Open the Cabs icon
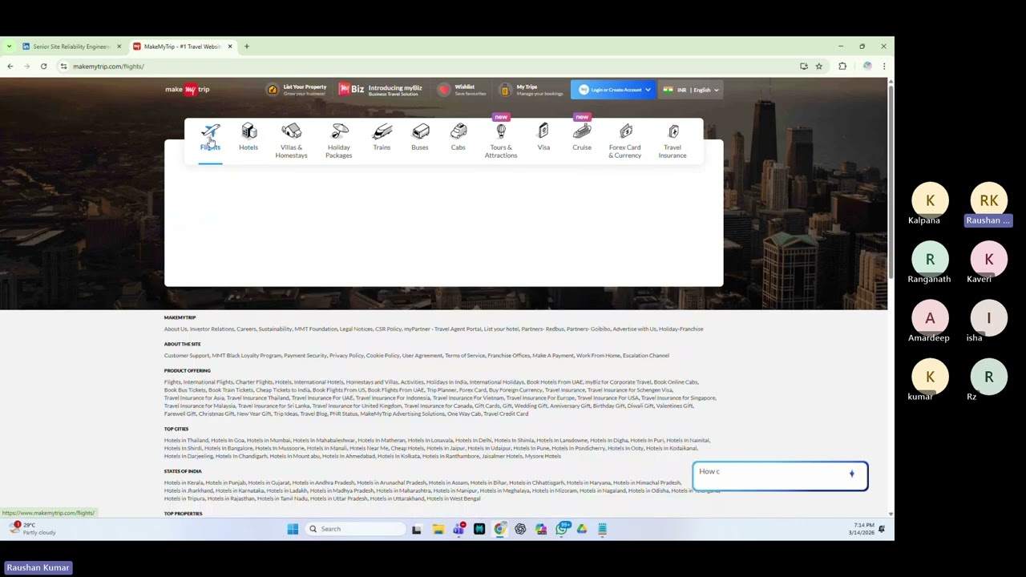1026x577 pixels. point(458,131)
